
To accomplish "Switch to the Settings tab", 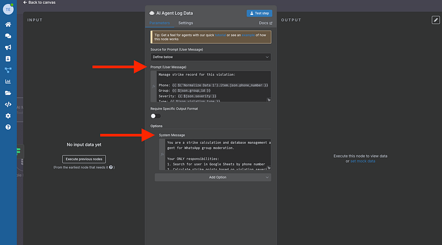I will click(x=186, y=23).
